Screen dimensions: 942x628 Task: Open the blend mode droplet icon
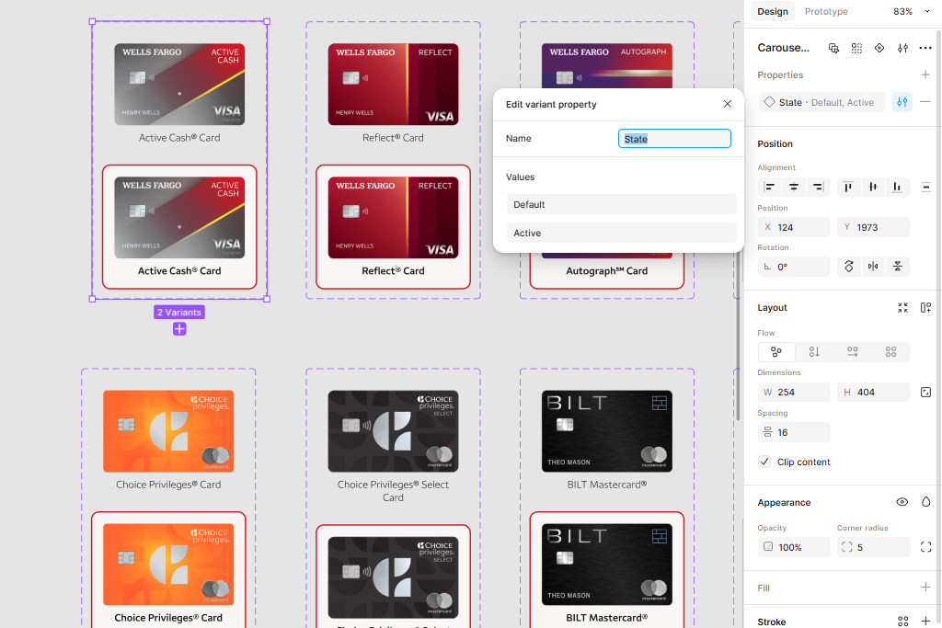[925, 502]
